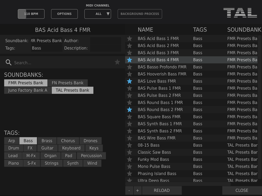Toggle TAL Presets Bank soundbank filter
Image resolution: width=262 pixels, height=196 pixels.
pos(73,90)
